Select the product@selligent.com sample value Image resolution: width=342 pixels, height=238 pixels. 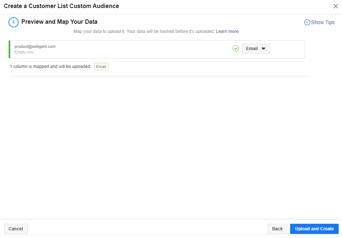(35, 46)
